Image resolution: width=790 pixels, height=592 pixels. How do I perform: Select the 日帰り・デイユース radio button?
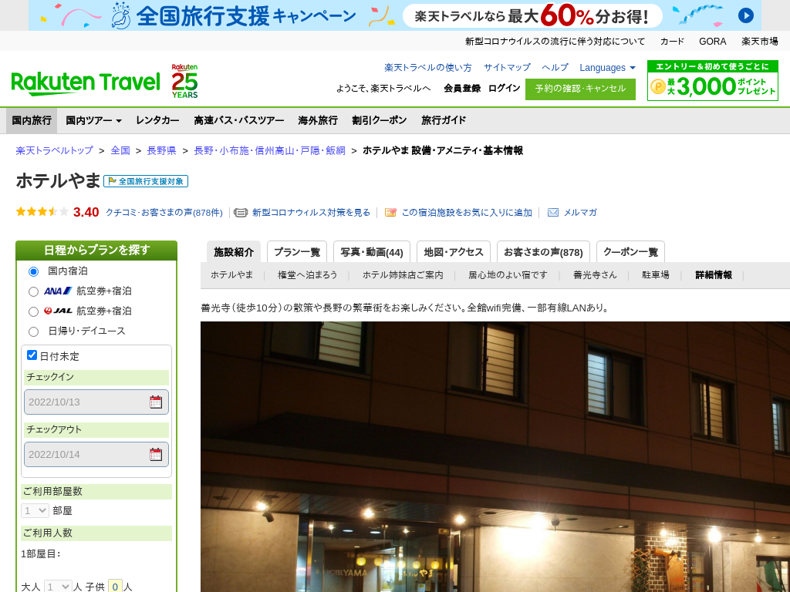tap(33, 331)
